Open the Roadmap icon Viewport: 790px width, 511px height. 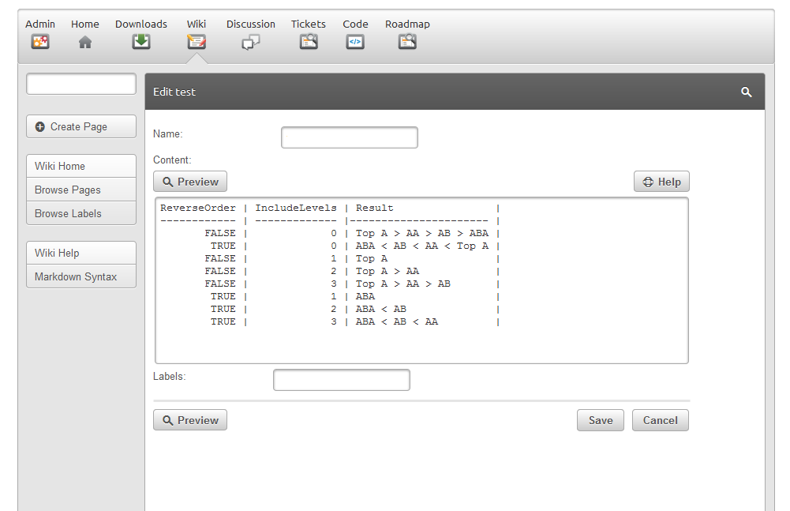407,42
